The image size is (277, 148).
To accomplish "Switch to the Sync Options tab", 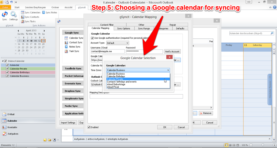I will (x=124, y=28).
